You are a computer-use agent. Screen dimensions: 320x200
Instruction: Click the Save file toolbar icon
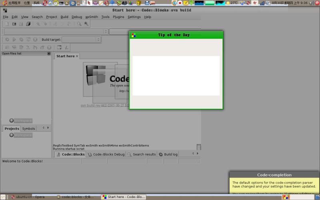(21, 24)
